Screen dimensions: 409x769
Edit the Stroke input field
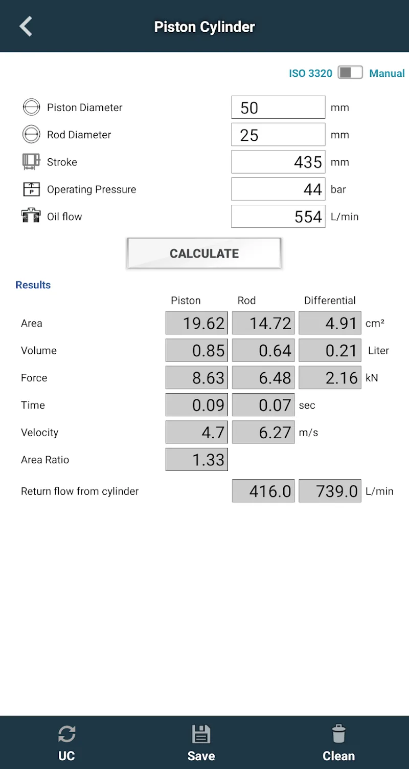point(278,162)
